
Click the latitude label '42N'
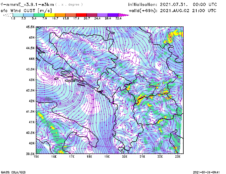click(x=32, y=101)
